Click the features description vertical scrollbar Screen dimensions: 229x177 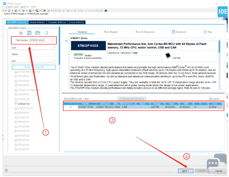pos(219,47)
